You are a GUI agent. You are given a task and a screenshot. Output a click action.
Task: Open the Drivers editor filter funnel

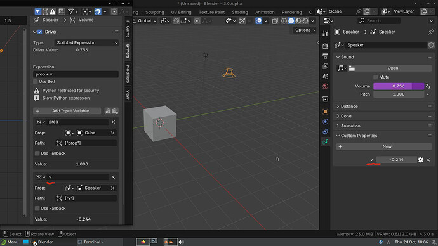tap(70, 11)
